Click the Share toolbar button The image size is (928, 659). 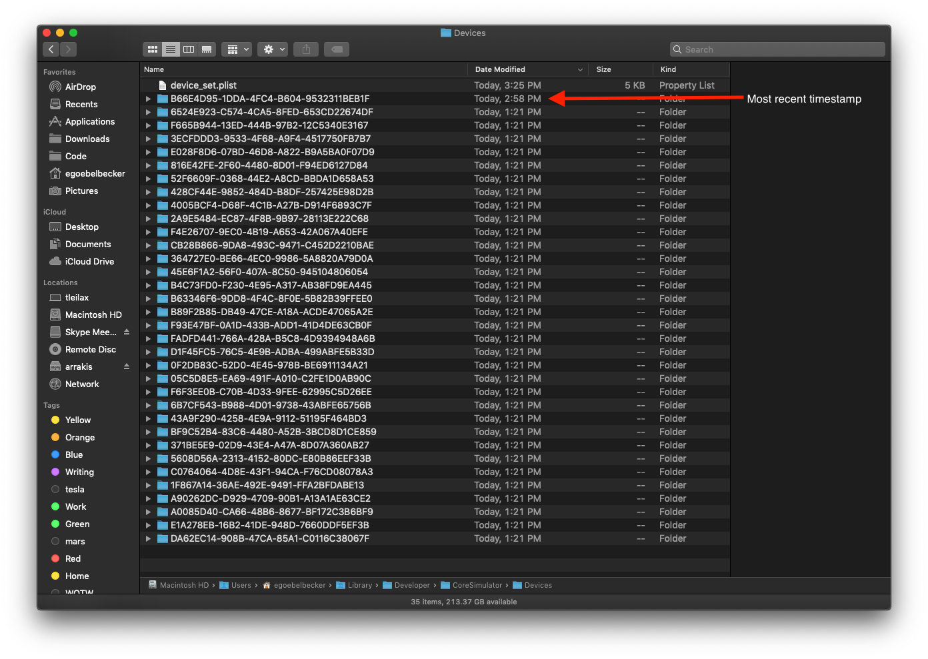tap(306, 49)
